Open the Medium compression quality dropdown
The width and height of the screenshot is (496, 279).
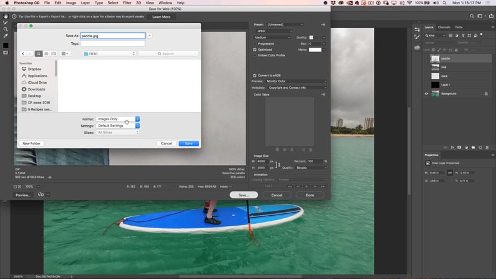tap(272, 37)
